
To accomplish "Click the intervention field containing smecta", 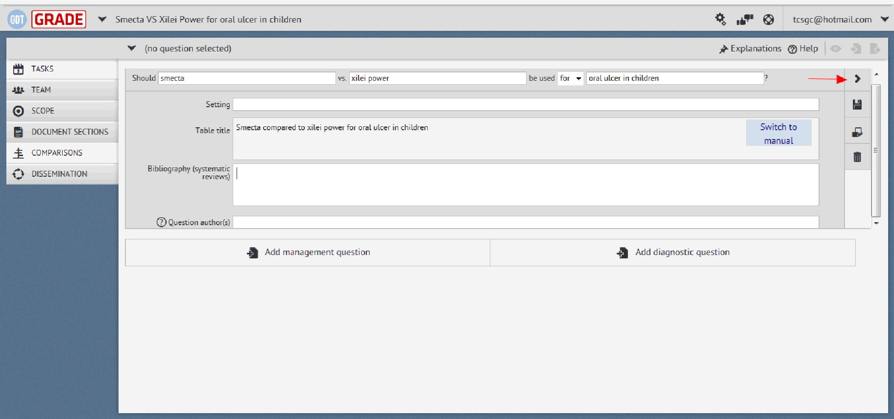I will (x=247, y=78).
